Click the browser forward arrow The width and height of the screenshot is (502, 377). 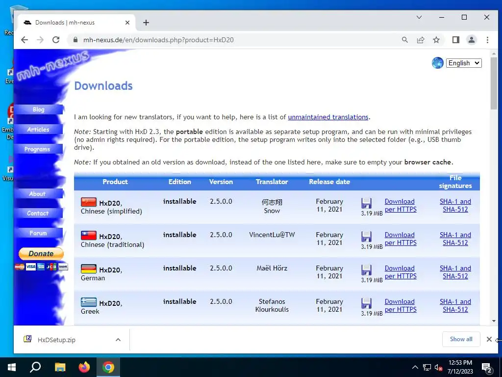coord(40,40)
